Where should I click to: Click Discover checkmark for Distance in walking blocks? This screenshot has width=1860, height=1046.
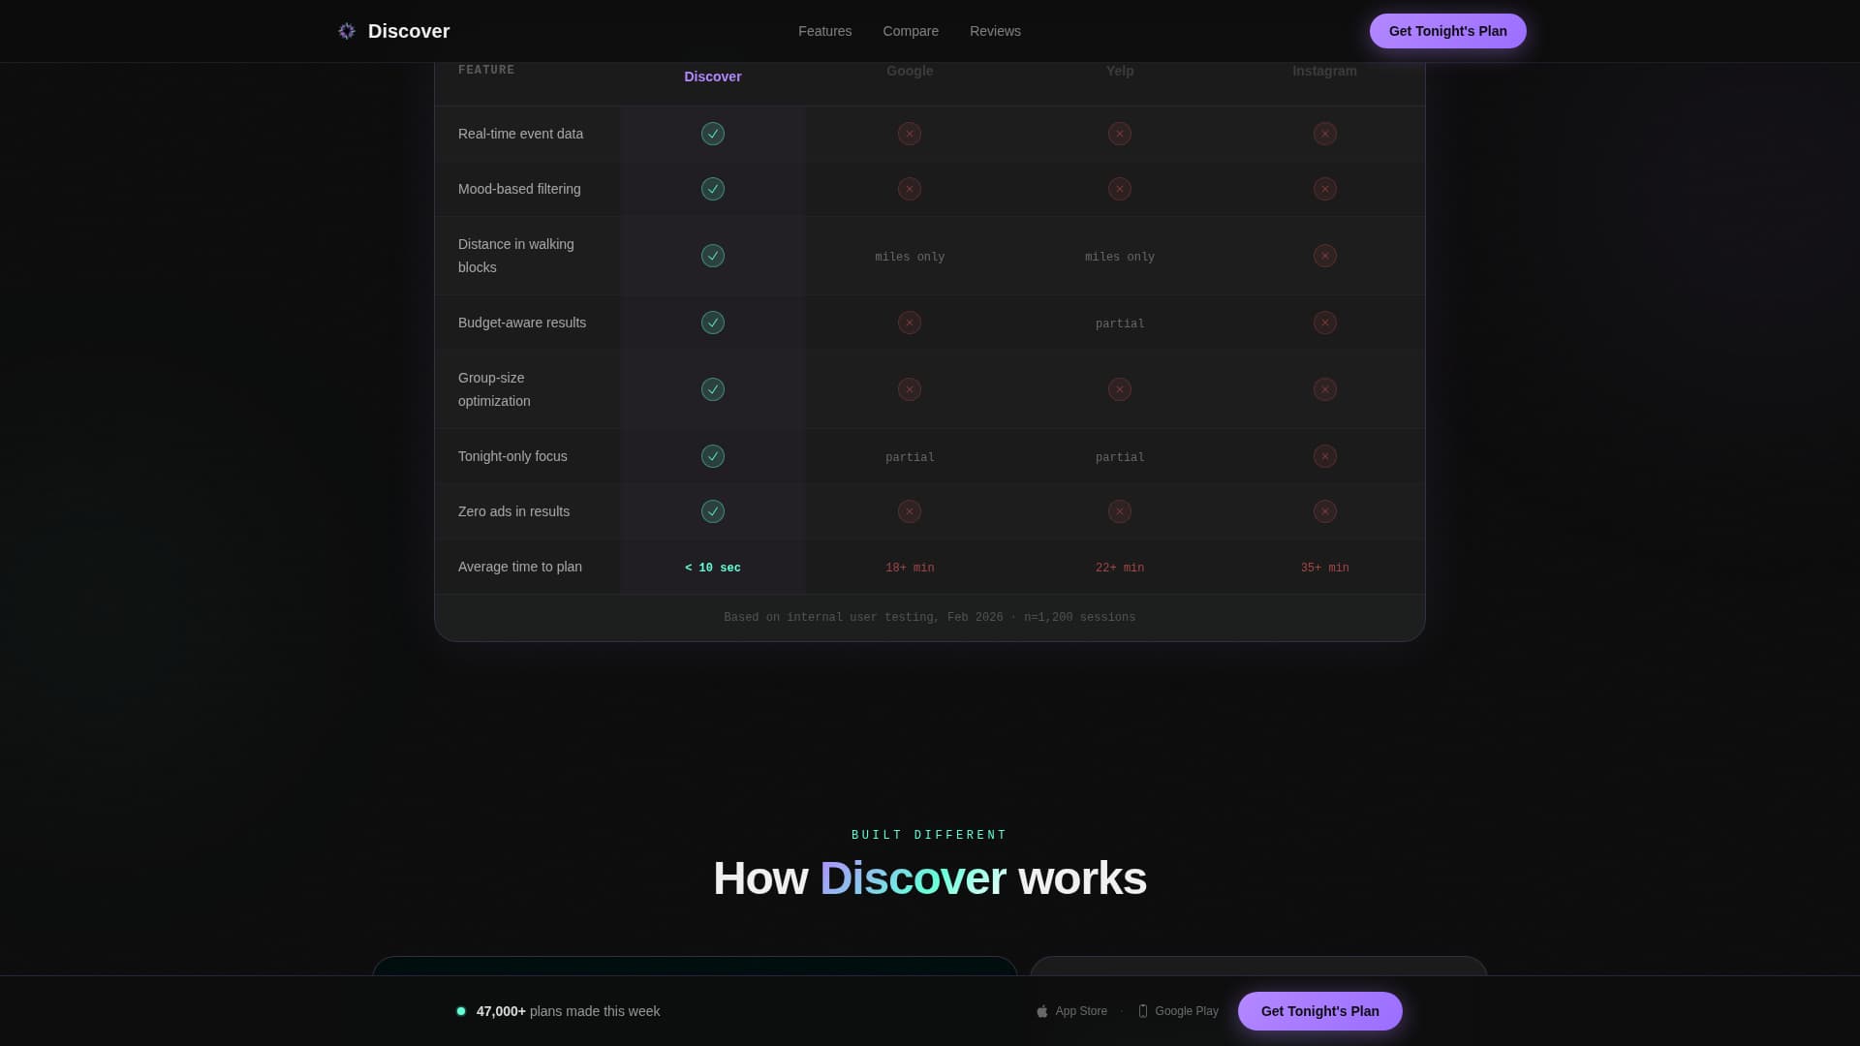pos(713,256)
